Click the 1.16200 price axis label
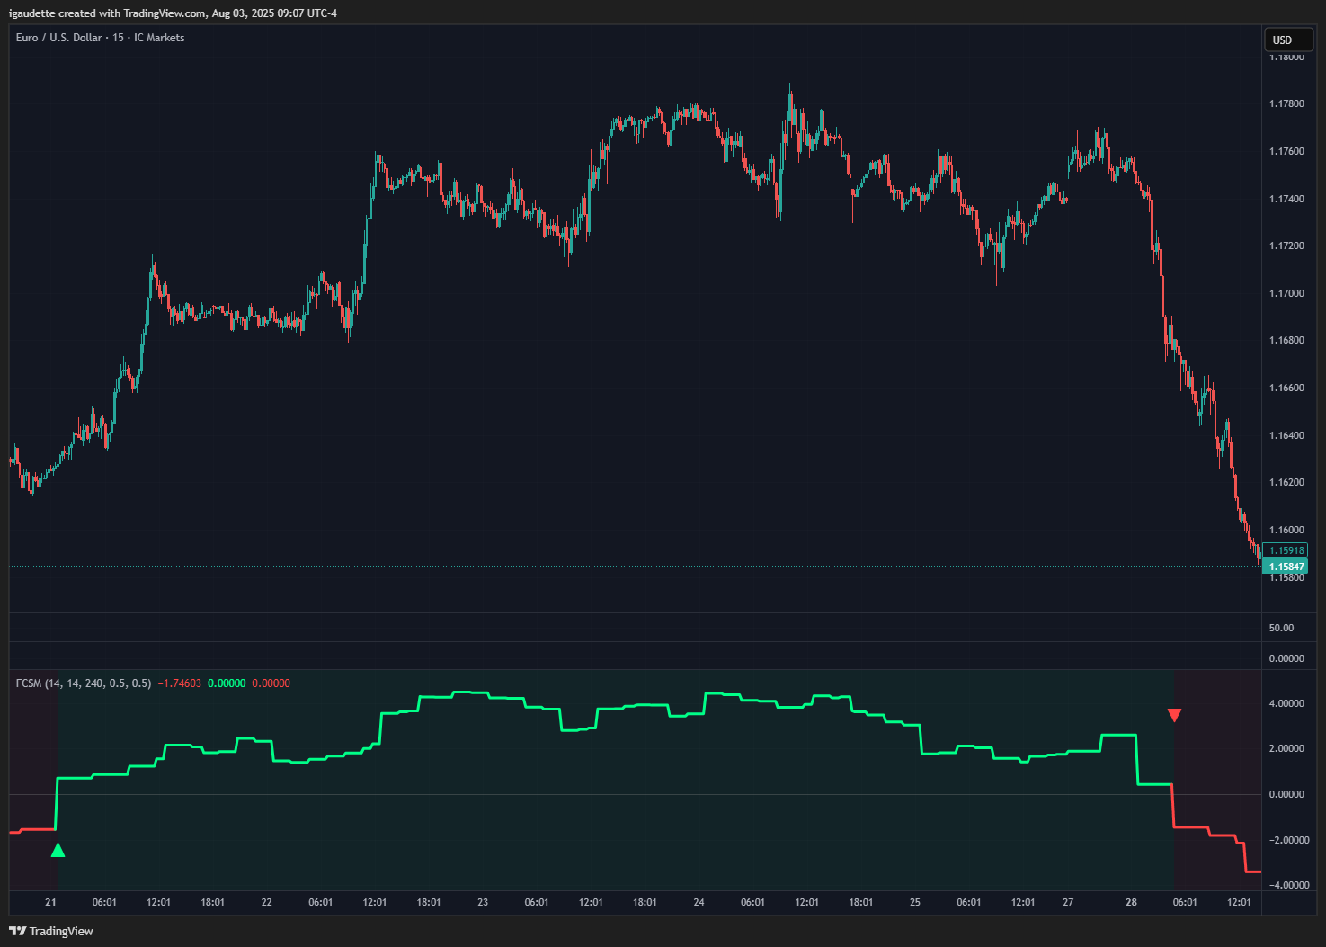This screenshot has width=1326, height=947. click(1286, 482)
